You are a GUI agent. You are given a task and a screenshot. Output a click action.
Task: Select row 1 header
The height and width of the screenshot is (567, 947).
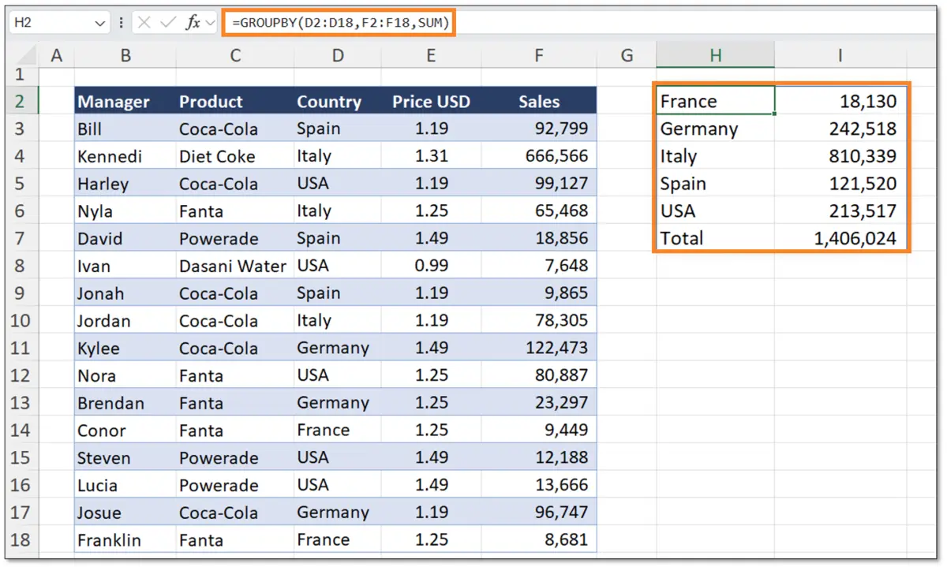(x=22, y=76)
